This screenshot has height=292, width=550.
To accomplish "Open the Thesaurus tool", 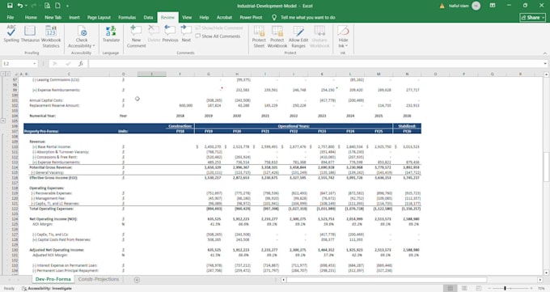I will (x=30, y=34).
